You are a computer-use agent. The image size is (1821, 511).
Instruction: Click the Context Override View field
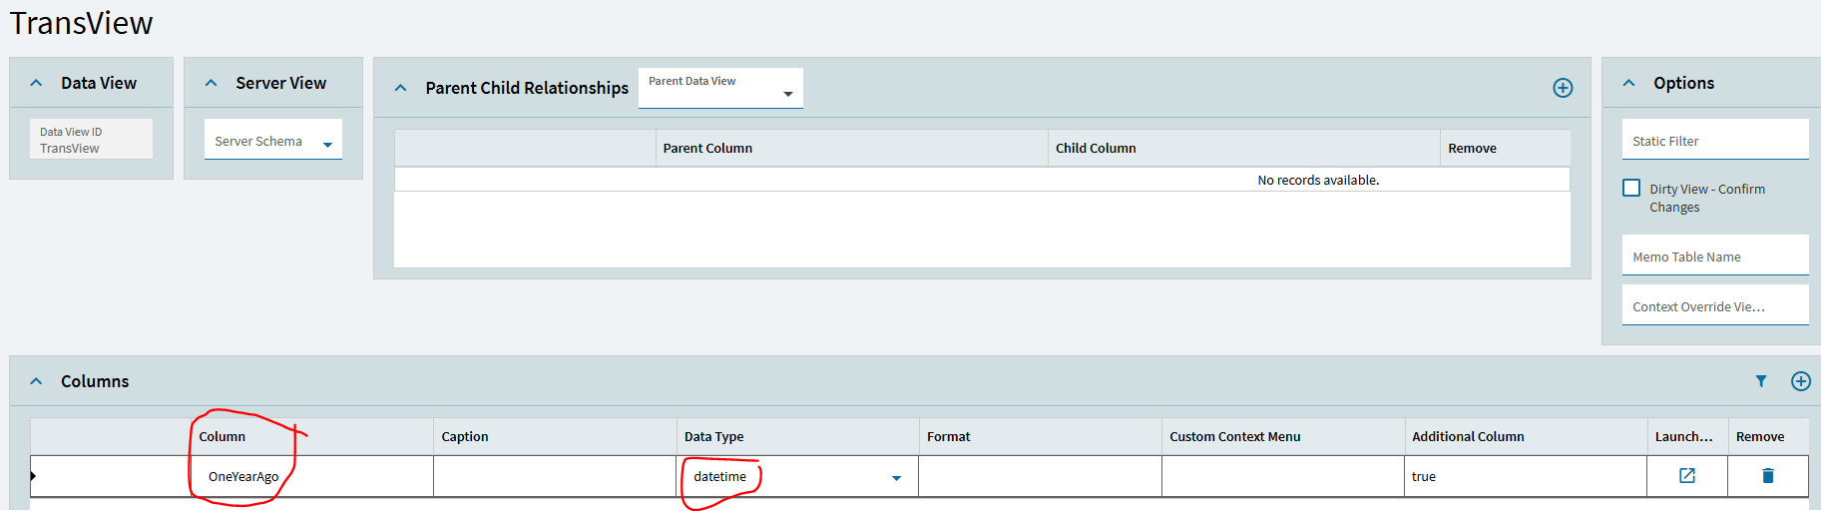tap(1715, 305)
